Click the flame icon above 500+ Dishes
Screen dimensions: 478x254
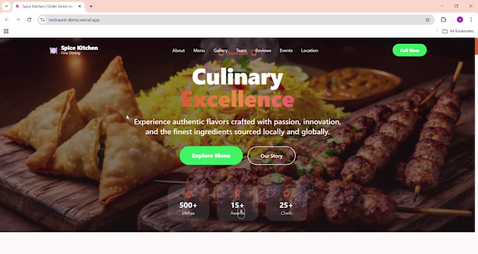(x=188, y=194)
